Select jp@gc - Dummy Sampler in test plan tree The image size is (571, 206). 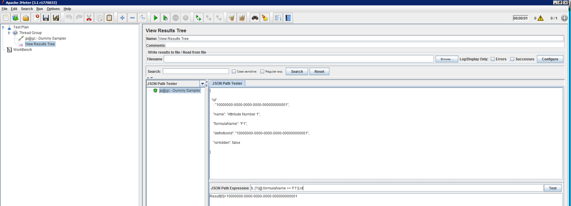(x=45, y=38)
